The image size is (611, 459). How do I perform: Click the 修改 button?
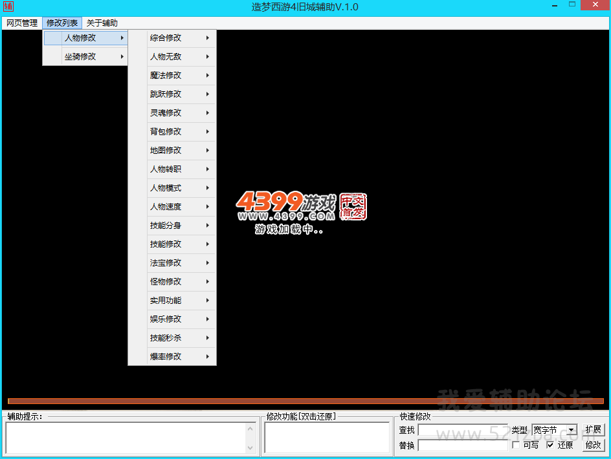click(x=593, y=445)
